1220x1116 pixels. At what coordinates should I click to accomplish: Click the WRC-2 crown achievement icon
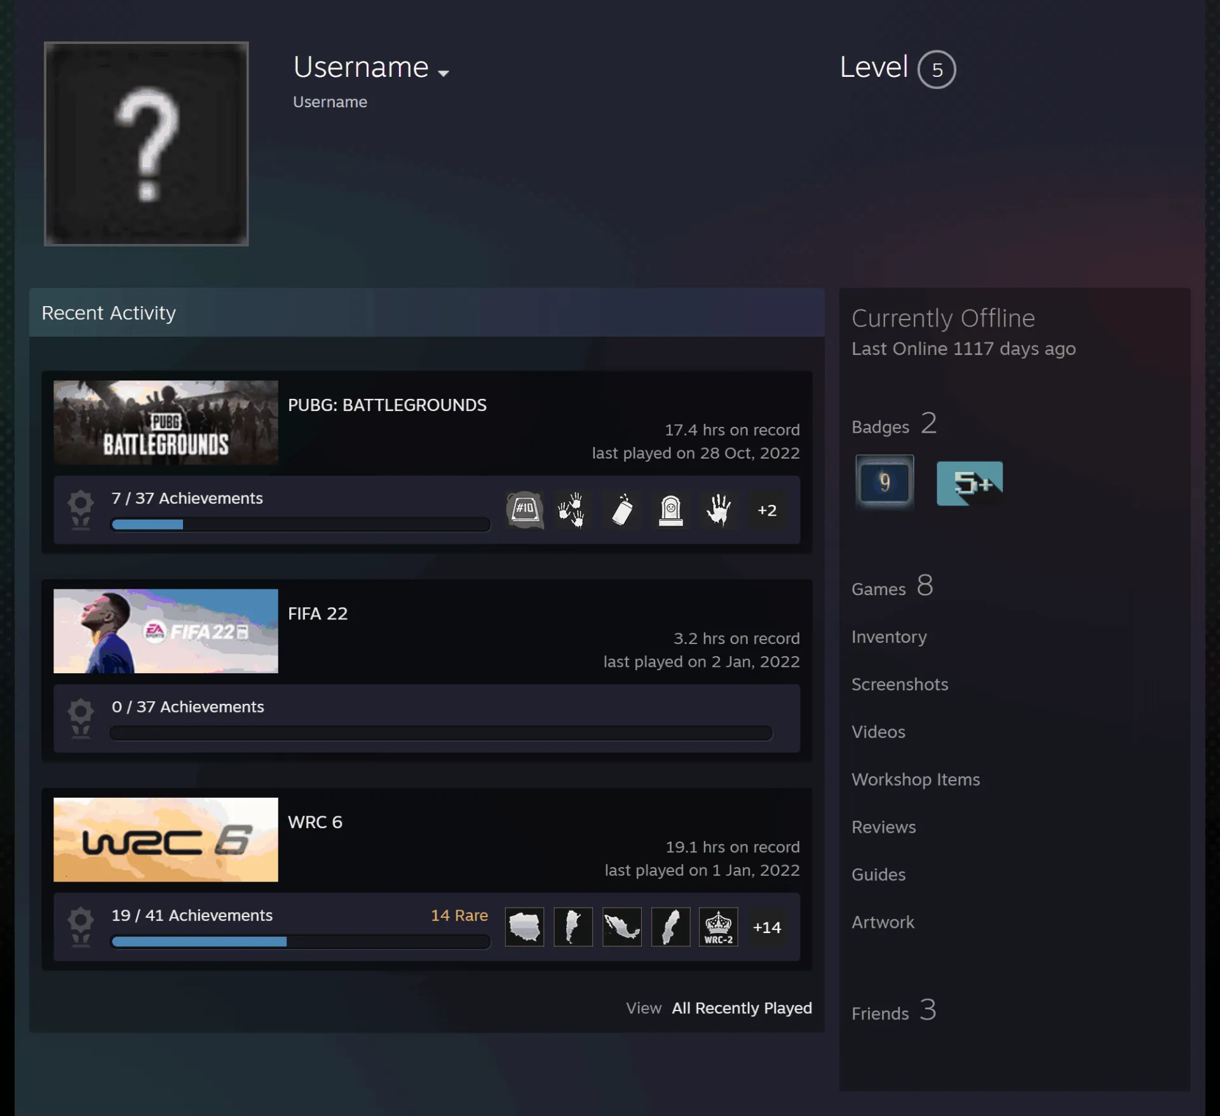point(719,927)
